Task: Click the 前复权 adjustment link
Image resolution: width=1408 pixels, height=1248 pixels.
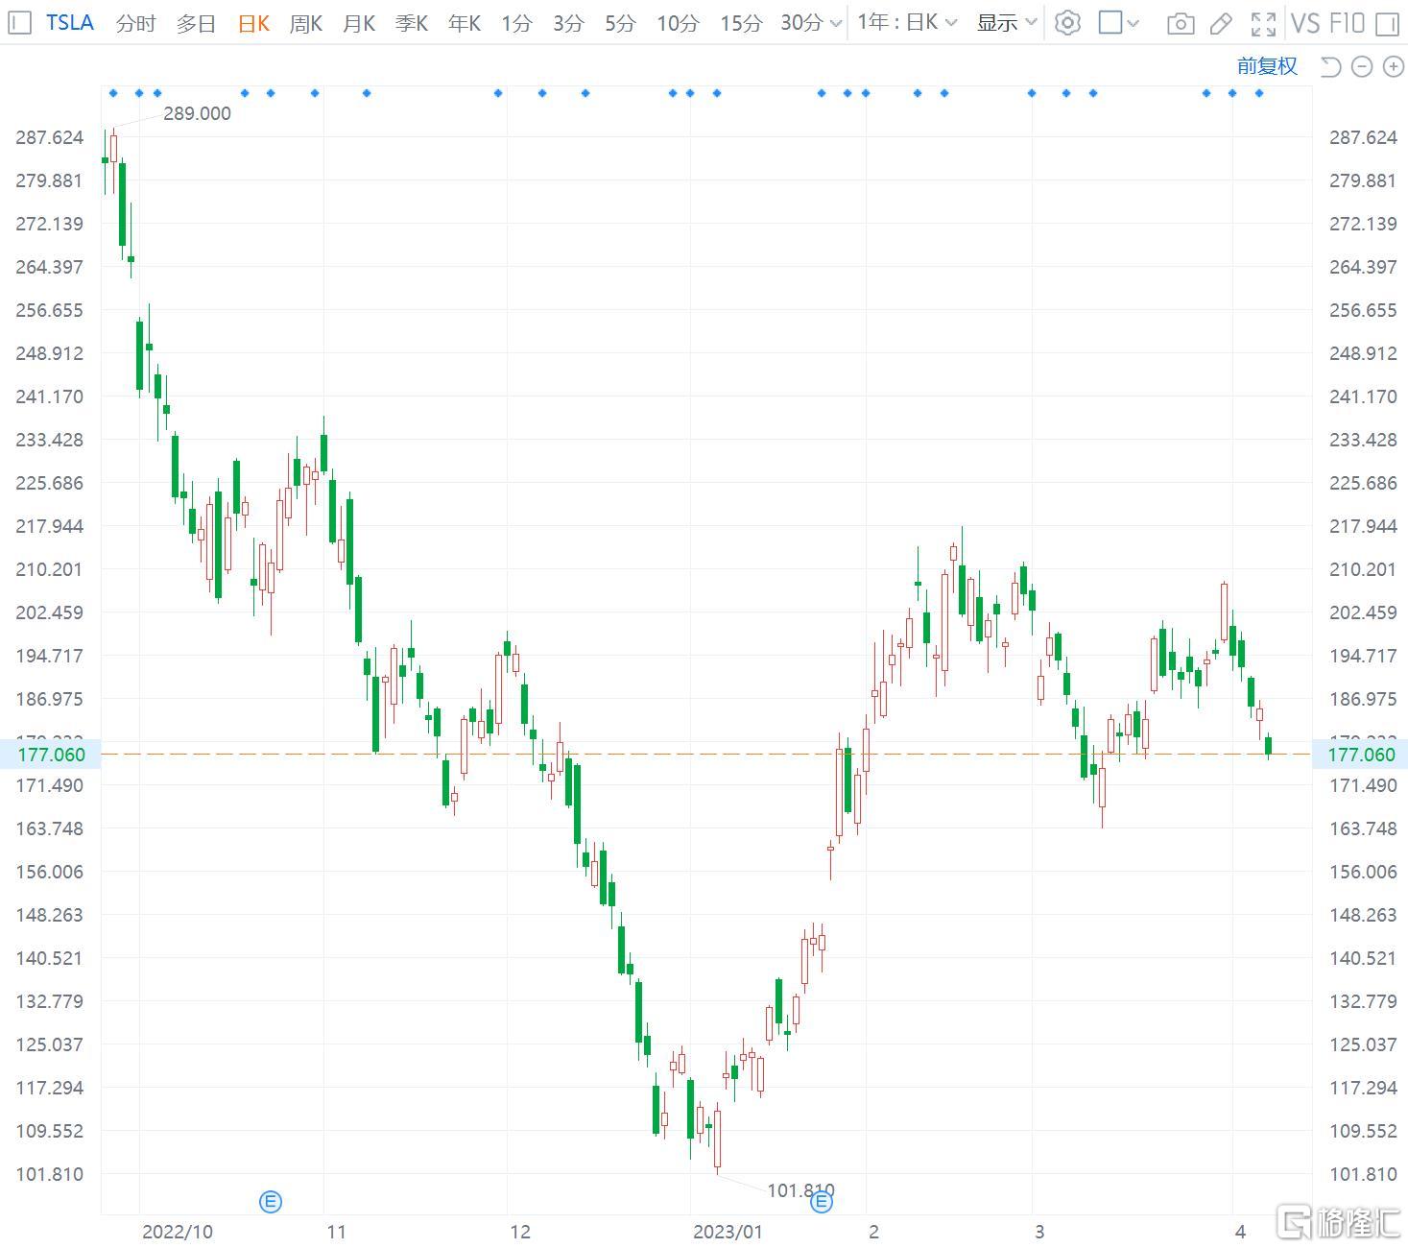Action: pyautogui.click(x=1267, y=66)
